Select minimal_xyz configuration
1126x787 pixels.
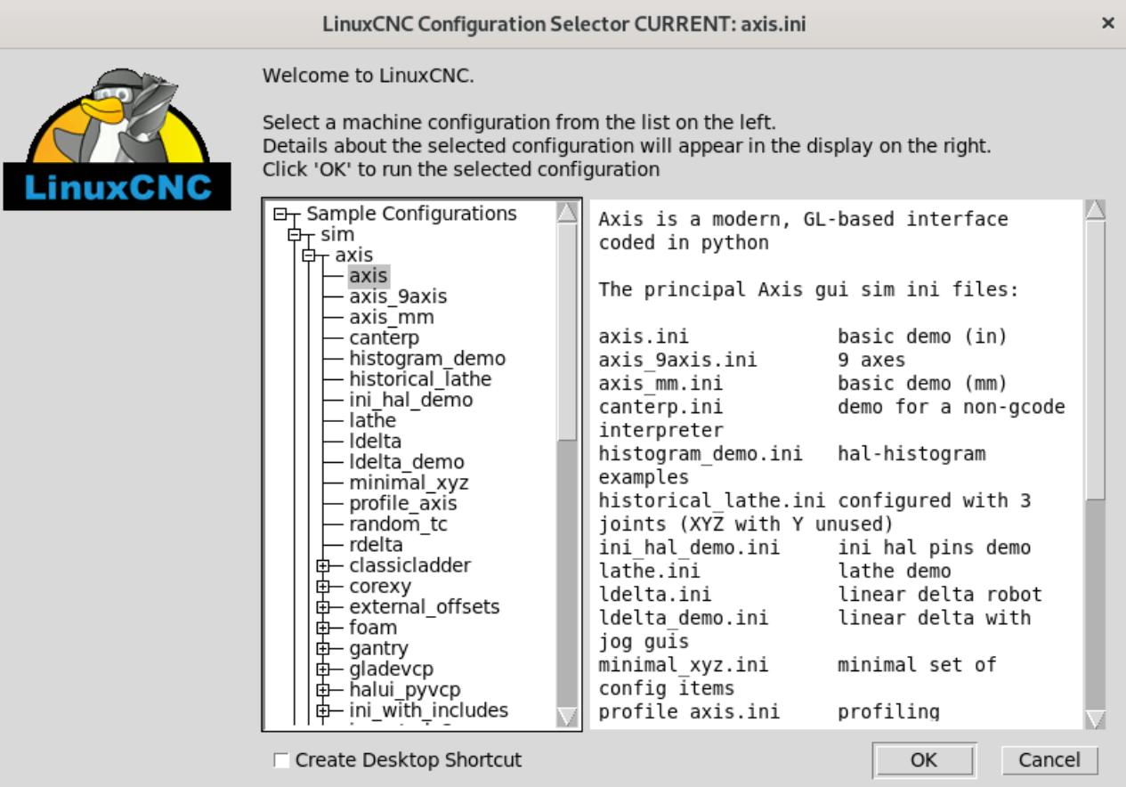(409, 483)
